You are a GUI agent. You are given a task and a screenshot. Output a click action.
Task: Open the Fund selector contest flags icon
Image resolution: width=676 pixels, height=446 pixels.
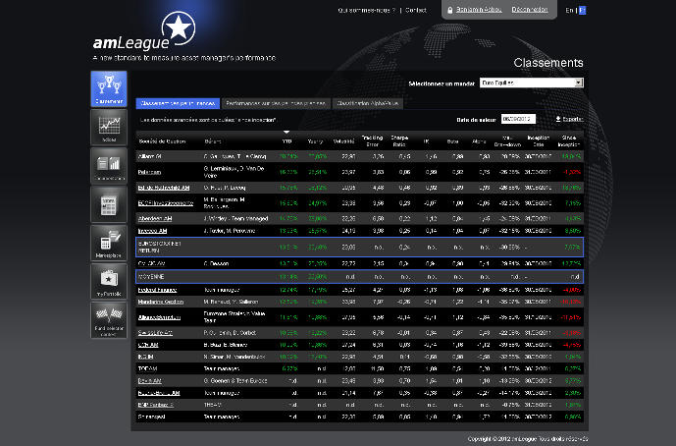(109, 320)
